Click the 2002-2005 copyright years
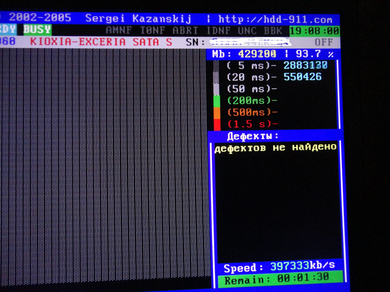Viewport: 390px width, 292px height. click(x=40, y=18)
